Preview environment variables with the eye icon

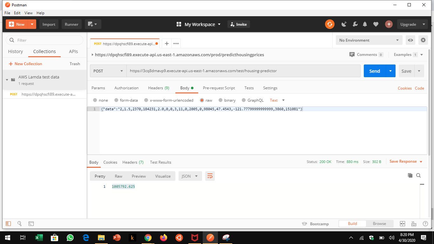[x=410, y=40]
